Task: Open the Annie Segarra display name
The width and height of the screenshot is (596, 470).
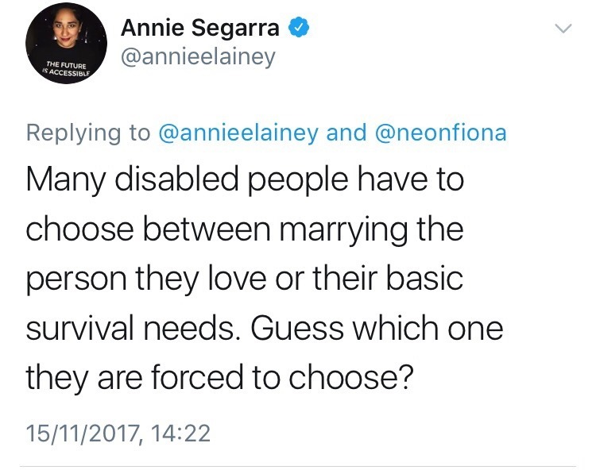Action: 200,29
